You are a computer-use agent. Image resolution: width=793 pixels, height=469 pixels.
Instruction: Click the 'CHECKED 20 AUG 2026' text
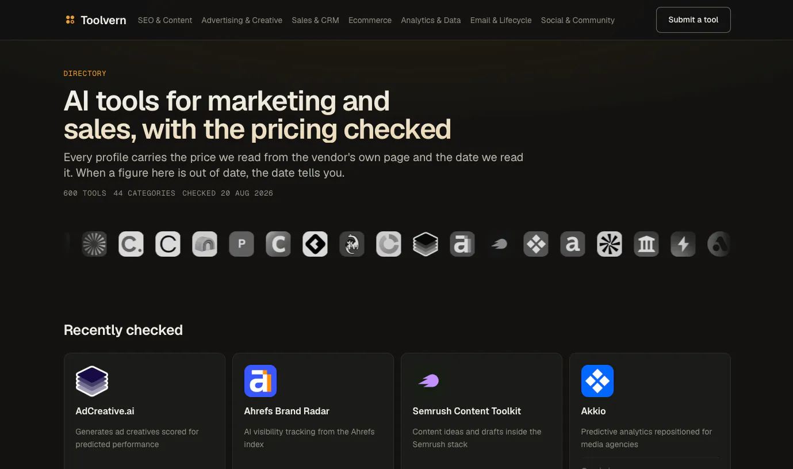(228, 193)
